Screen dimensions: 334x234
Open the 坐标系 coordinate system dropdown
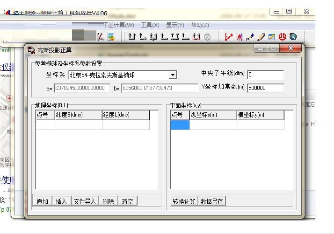coord(173,75)
